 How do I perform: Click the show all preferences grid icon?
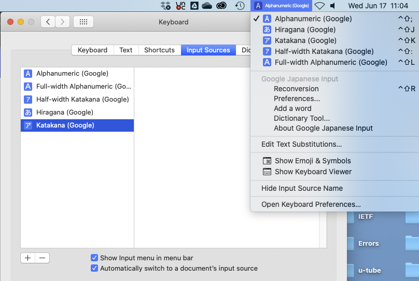(x=83, y=22)
